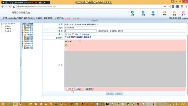Click the 返回 (return) button
The height and width of the screenshot is (106, 188).
(118, 93)
